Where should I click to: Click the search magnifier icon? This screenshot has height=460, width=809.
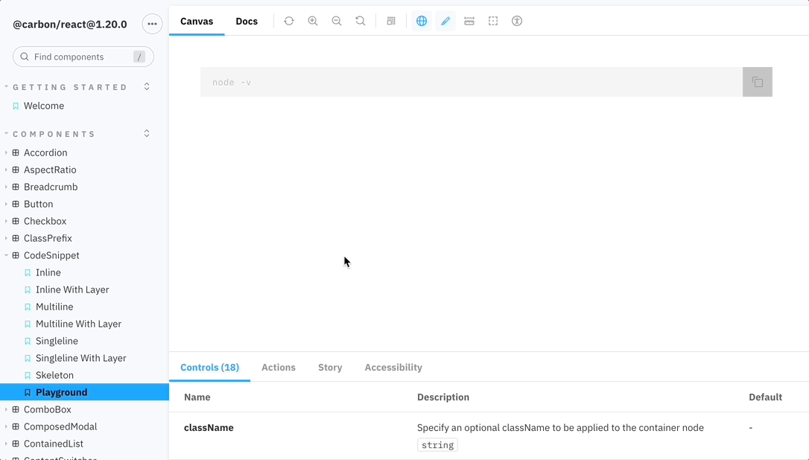pos(25,57)
